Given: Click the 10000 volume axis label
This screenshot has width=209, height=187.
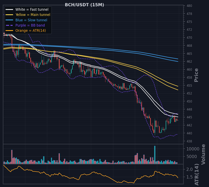Looking at the screenshot, I should (193, 149).
